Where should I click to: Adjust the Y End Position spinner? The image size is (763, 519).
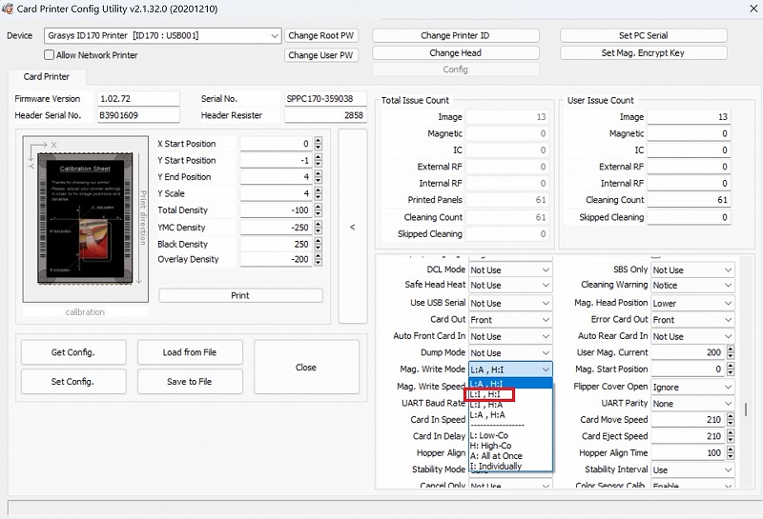(319, 177)
